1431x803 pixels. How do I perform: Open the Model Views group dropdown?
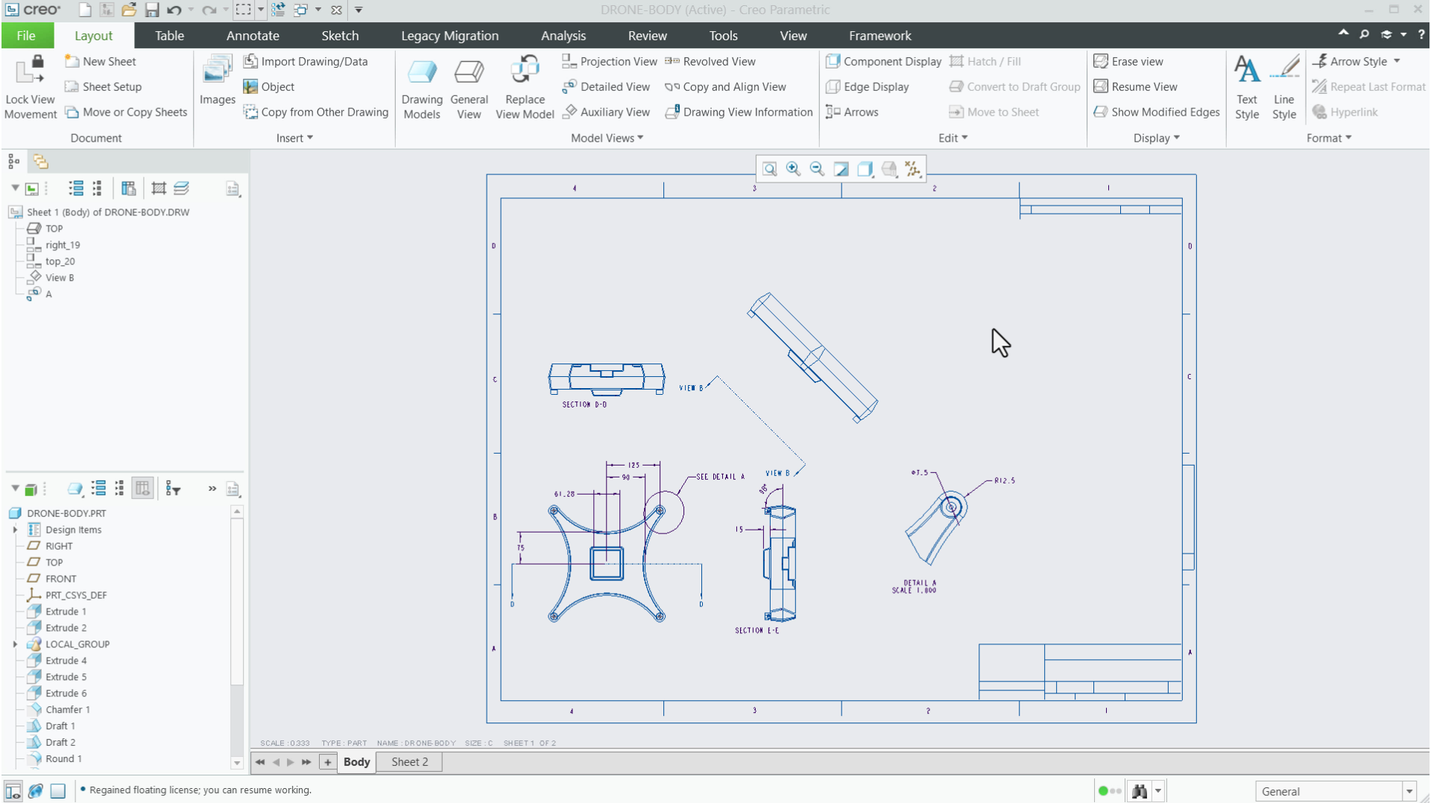[607, 138]
